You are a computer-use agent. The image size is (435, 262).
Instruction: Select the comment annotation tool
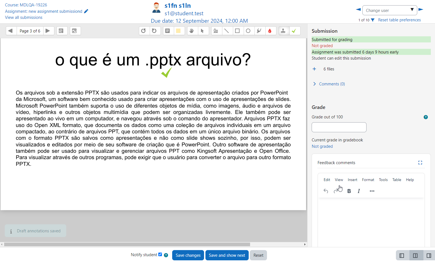click(x=168, y=31)
